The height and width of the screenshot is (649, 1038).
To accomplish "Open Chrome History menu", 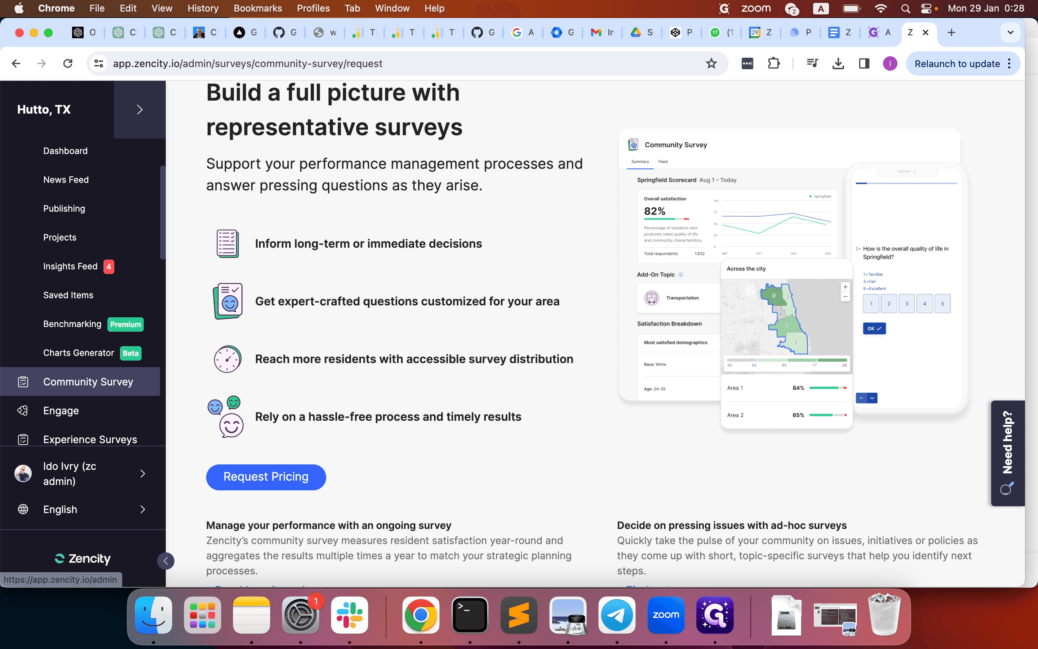I will pyautogui.click(x=203, y=9).
